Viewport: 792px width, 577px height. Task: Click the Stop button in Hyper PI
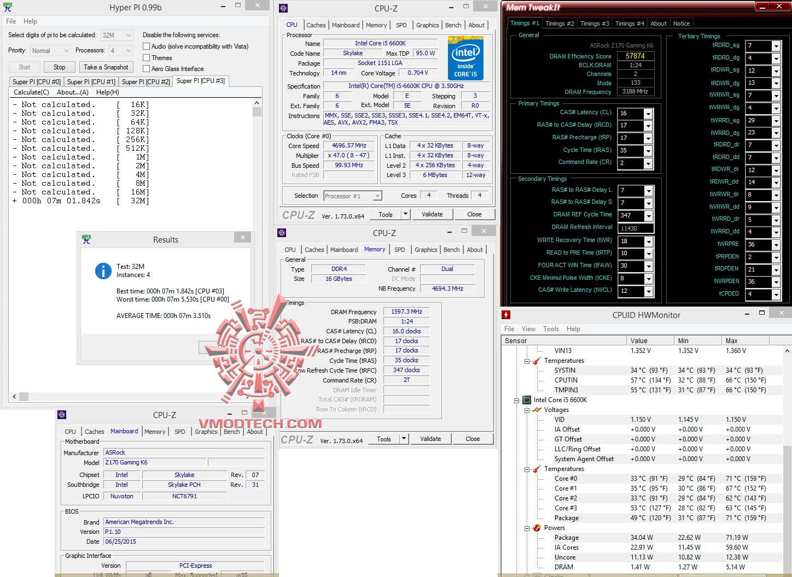point(60,67)
